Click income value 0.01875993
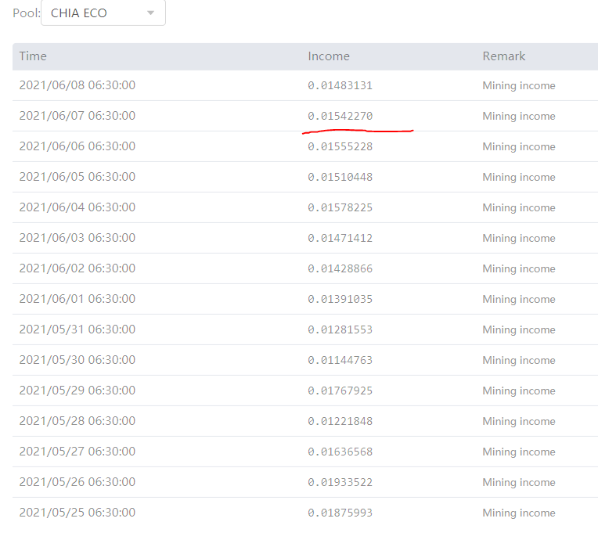 click(x=340, y=513)
